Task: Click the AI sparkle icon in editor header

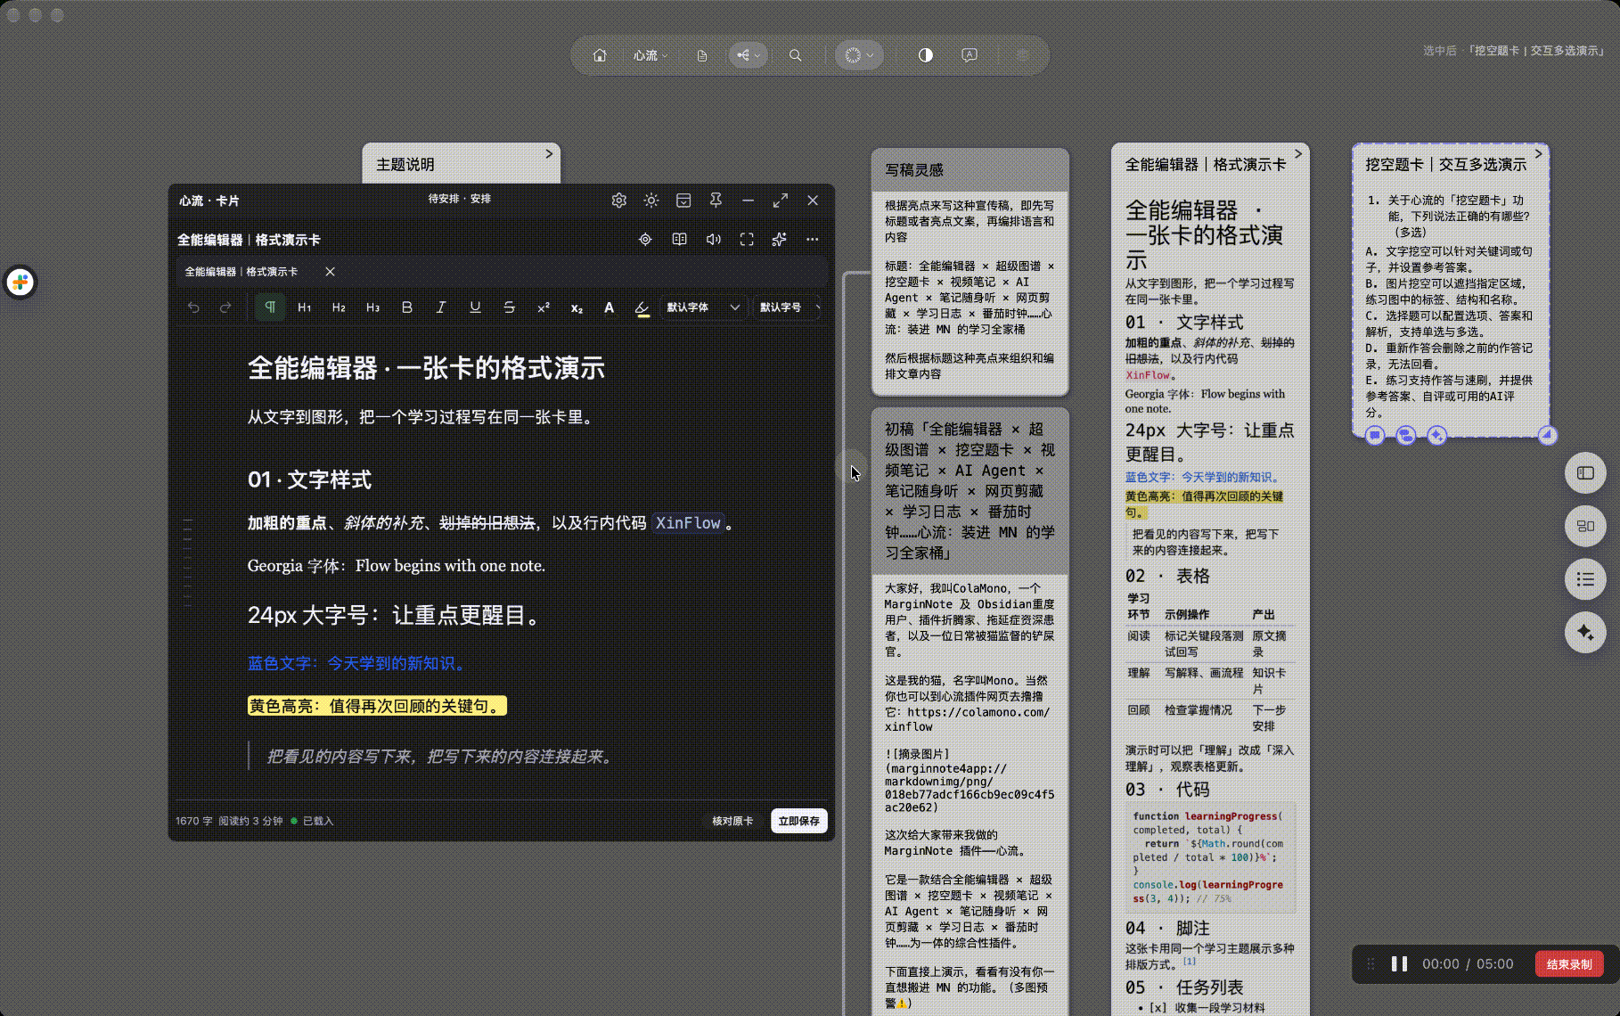Action: (779, 239)
